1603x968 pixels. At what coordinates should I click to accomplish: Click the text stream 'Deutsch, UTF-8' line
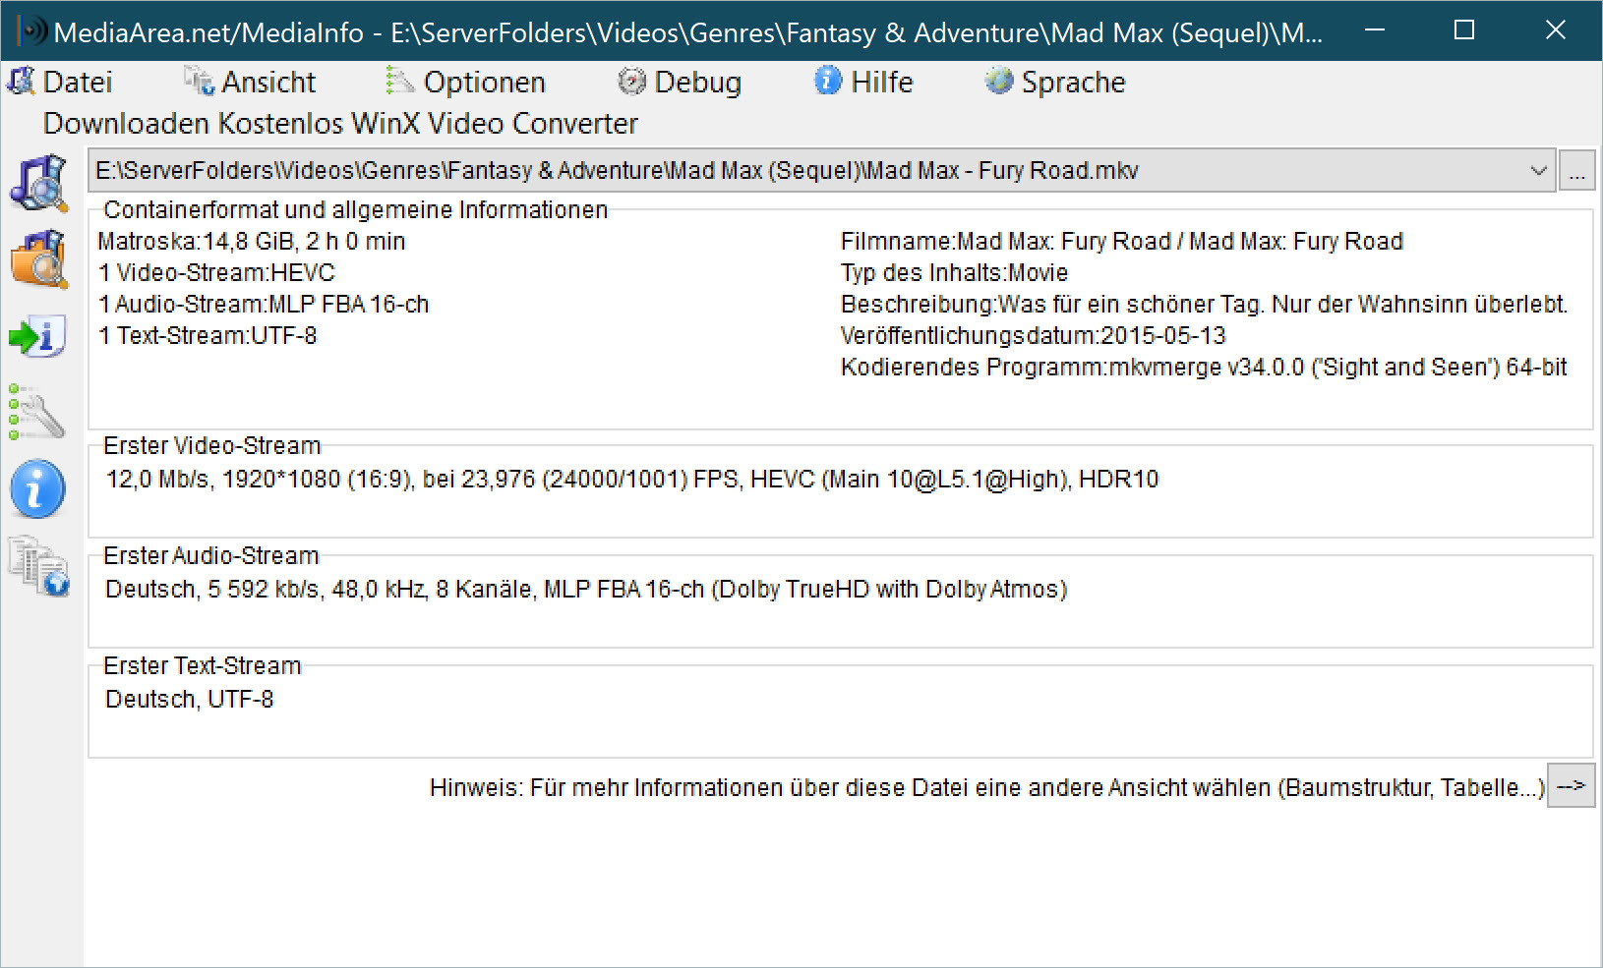(190, 700)
